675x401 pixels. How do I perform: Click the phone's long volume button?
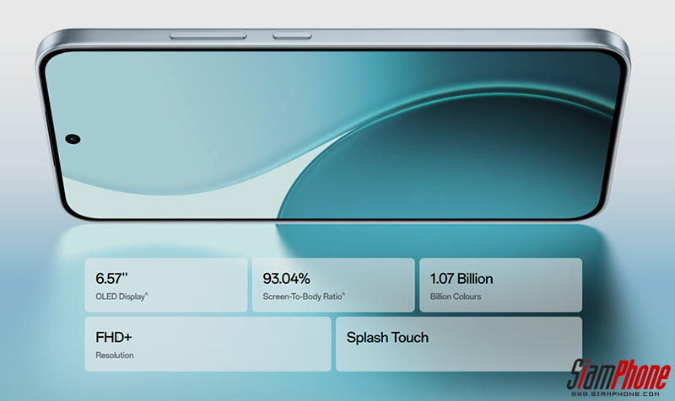(208, 35)
